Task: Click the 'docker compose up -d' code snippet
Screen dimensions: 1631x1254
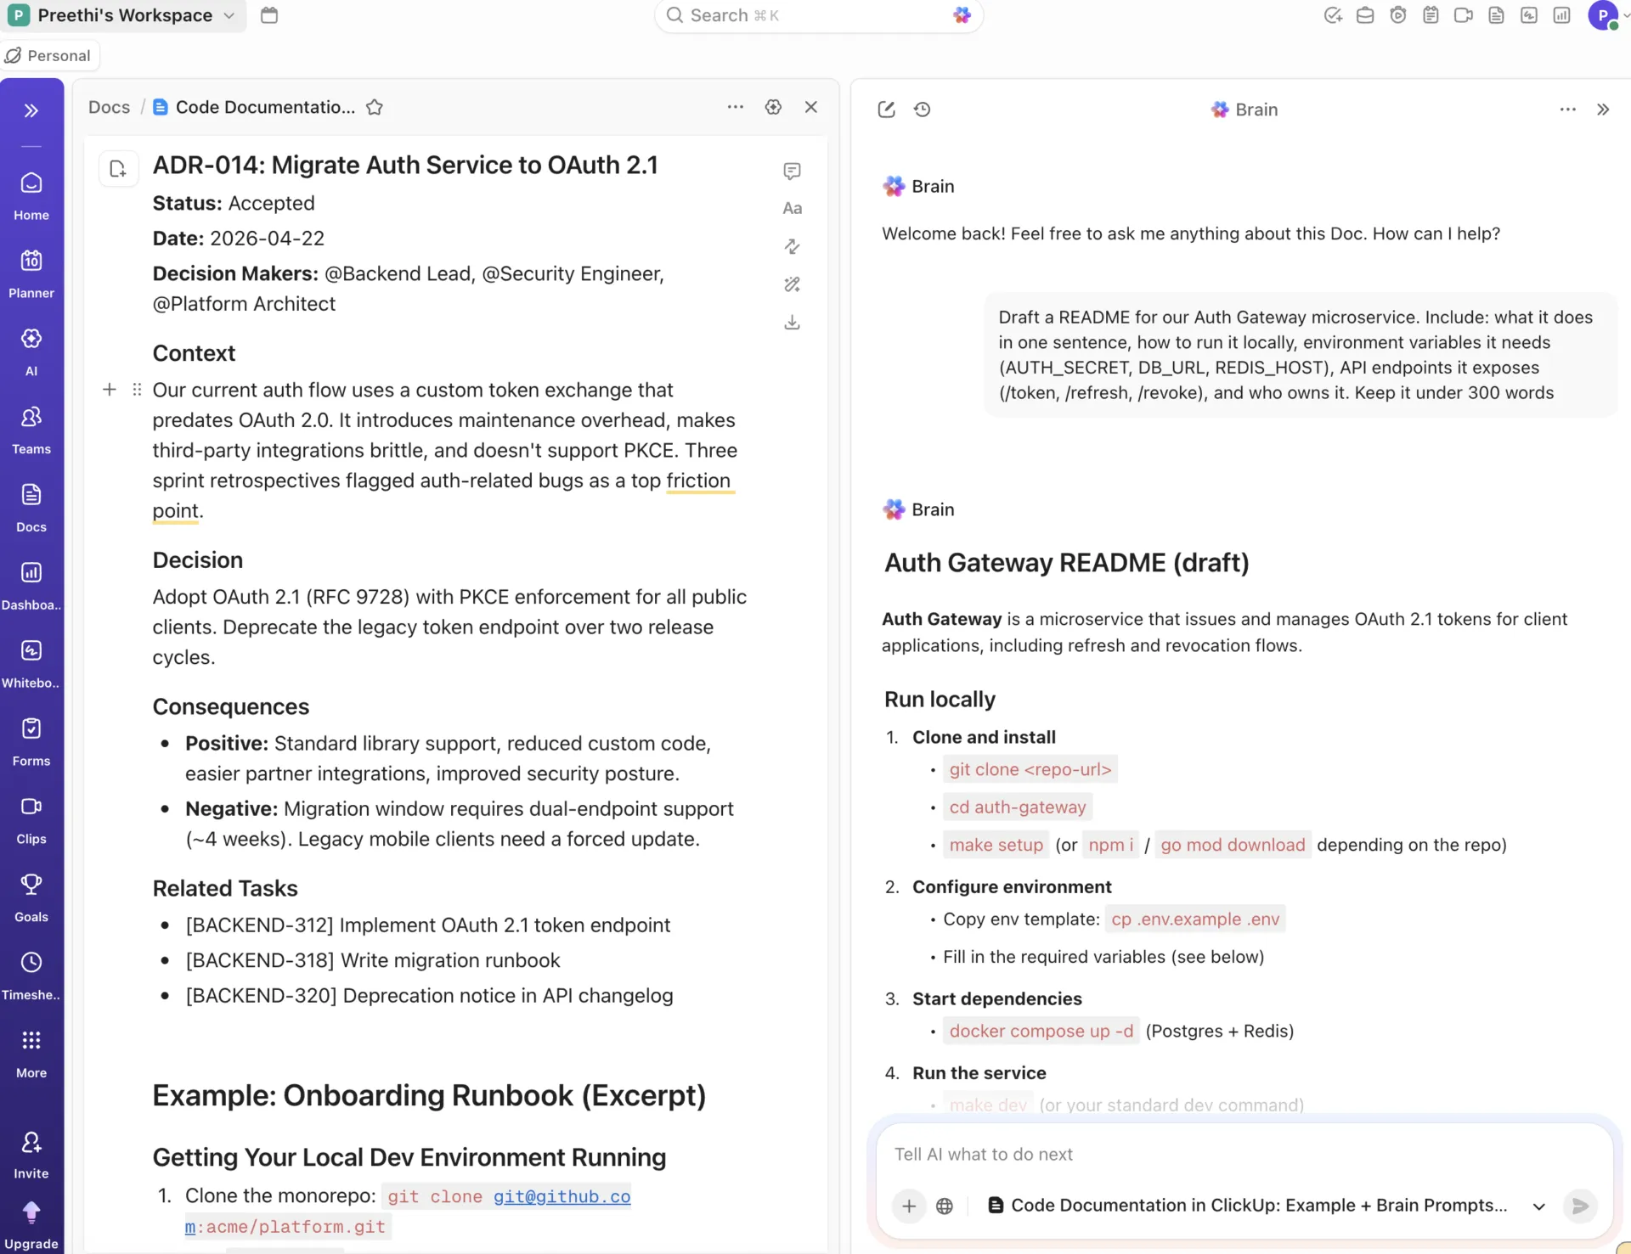Action: click(1041, 1031)
